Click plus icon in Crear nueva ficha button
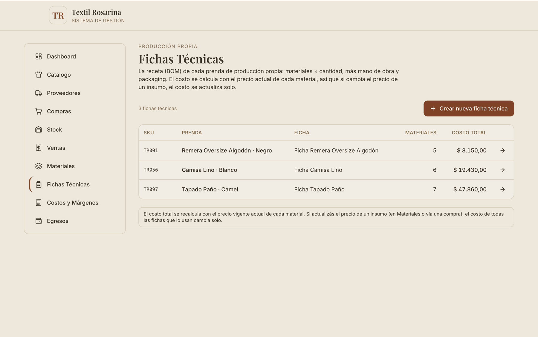This screenshot has width=538, height=337. (433, 109)
